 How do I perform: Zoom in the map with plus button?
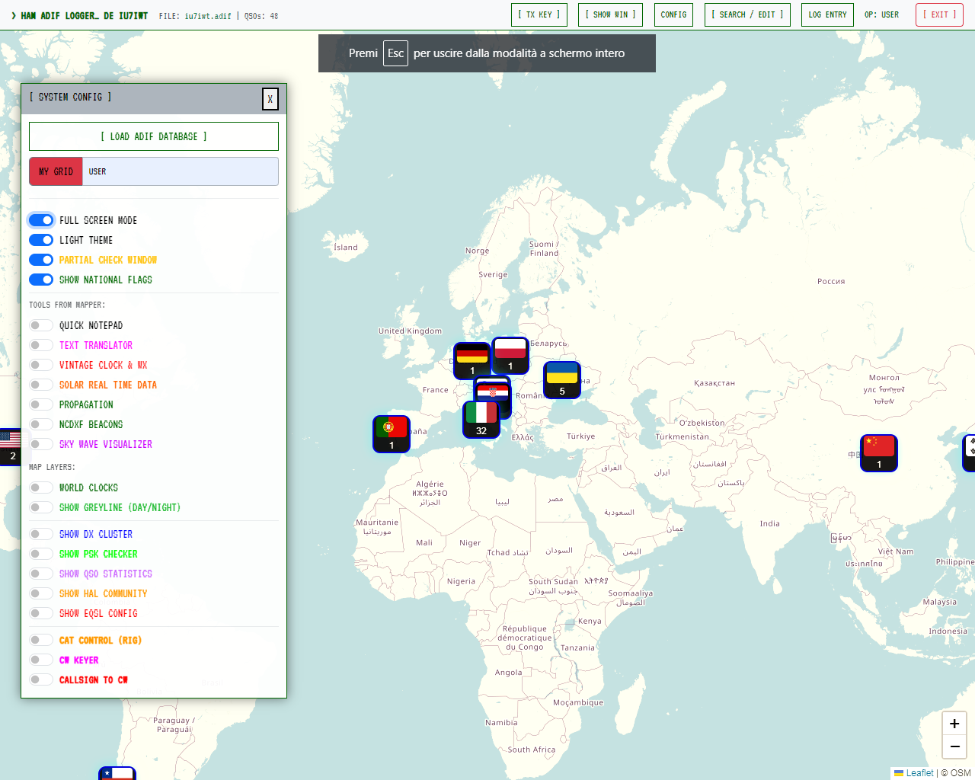[x=954, y=724]
